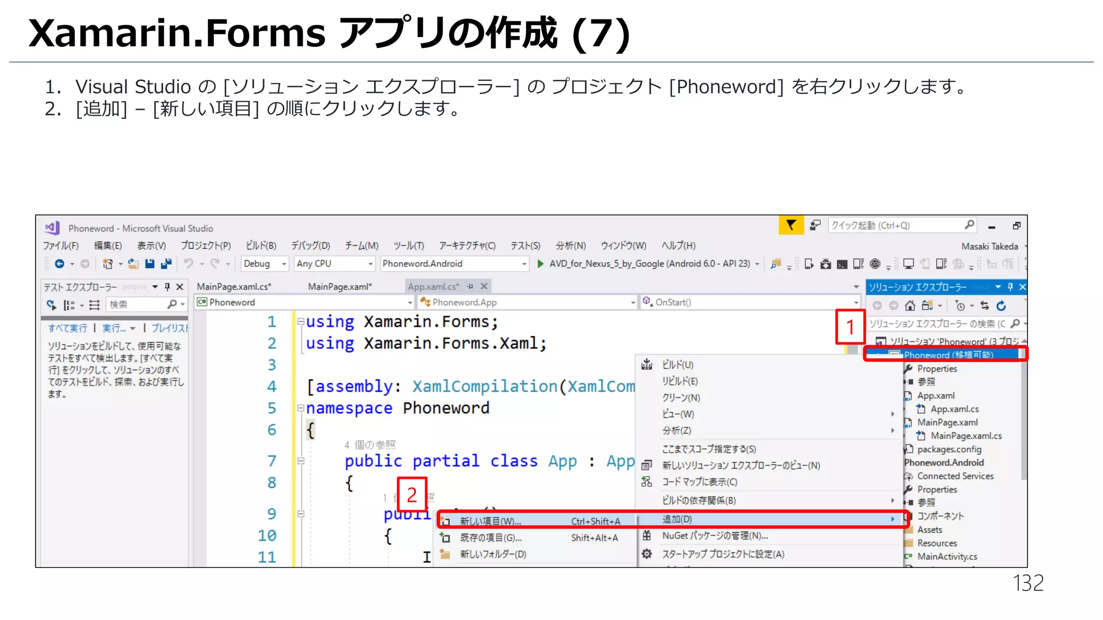Click the yellow notifications flag icon
This screenshot has width=1103, height=620.
point(791,225)
